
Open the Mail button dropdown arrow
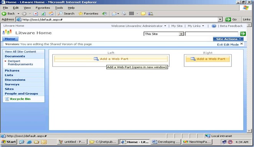tap(118, 14)
